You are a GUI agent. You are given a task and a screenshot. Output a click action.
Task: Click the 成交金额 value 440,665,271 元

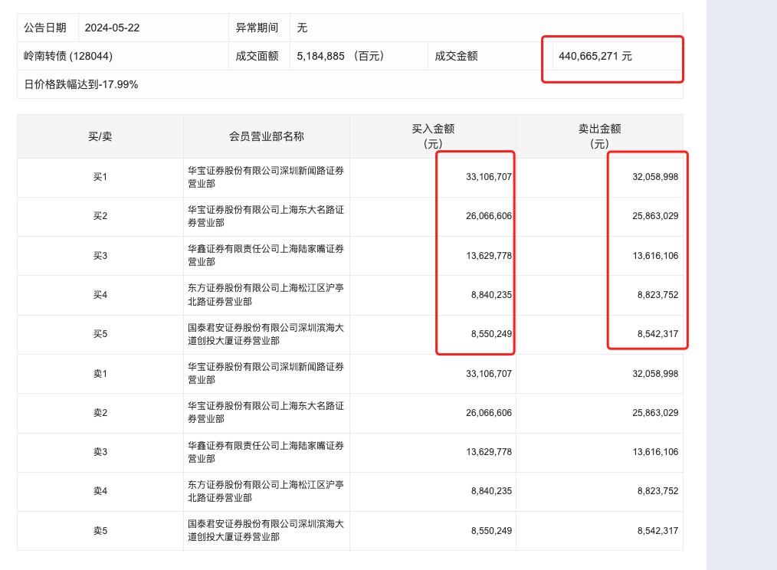(x=595, y=56)
